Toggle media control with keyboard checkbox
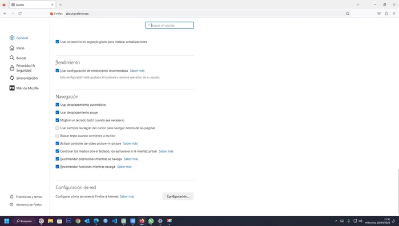This screenshot has height=226, width=399. click(x=57, y=151)
